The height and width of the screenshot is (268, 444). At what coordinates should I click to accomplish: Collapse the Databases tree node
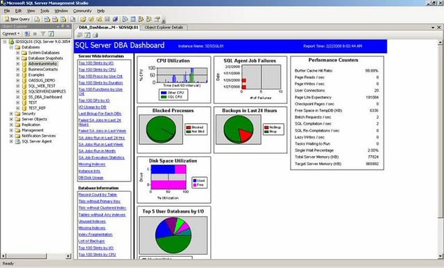11,47
